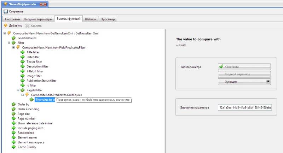Select the Константа parameter type
The height and width of the screenshot is (153, 283).
coord(244,67)
